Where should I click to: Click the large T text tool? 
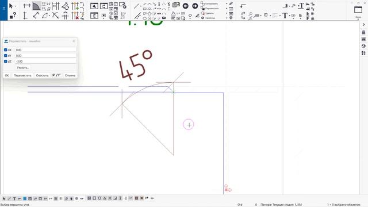pos(285,16)
